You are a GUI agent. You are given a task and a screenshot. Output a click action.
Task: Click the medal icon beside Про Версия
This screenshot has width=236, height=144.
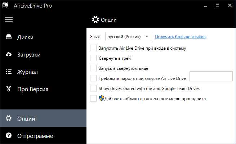tap(9, 89)
